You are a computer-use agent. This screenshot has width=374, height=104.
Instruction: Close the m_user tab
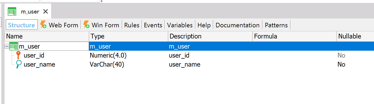[46, 12]
